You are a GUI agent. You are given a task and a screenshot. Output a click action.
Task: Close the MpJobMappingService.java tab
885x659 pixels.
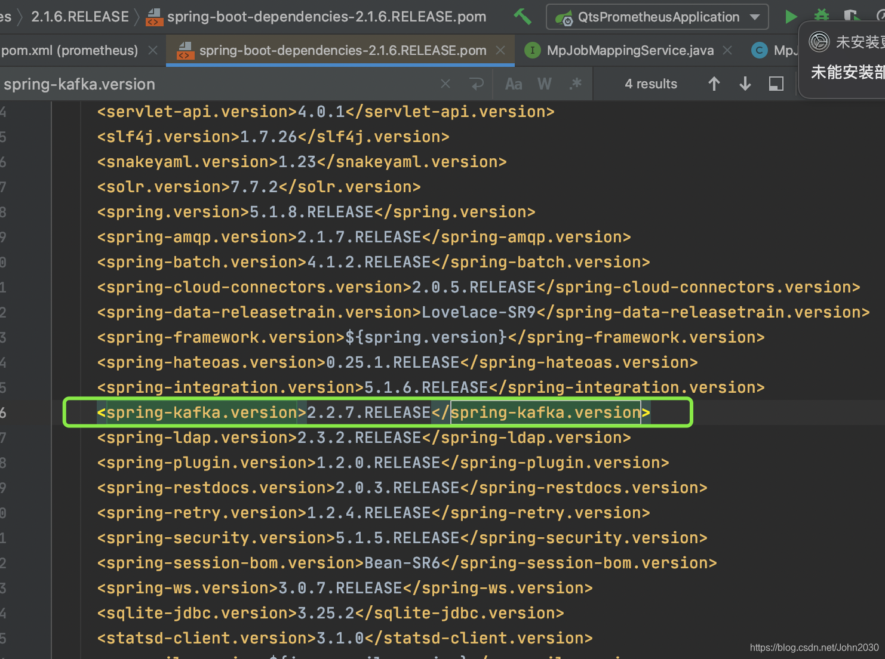coord(727,50)
